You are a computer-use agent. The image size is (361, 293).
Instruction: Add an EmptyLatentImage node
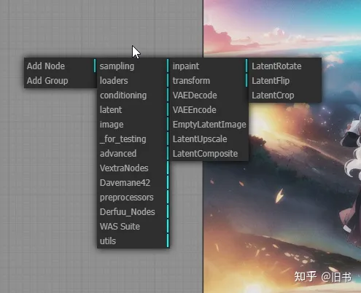point(209,124)
